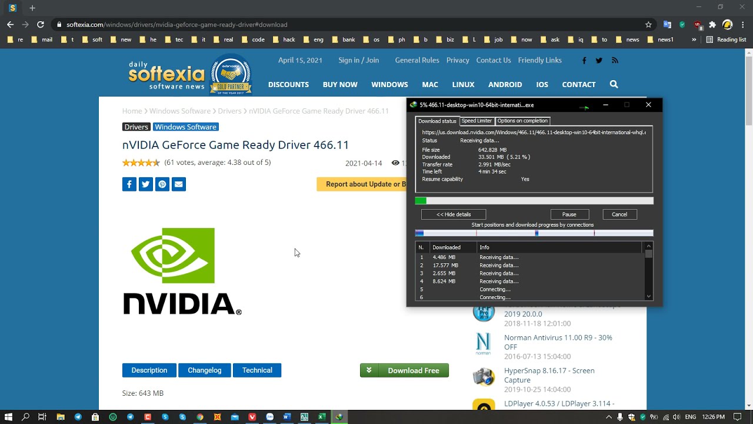Open the uBlock Origin extension icon

(x=698, y=25)
